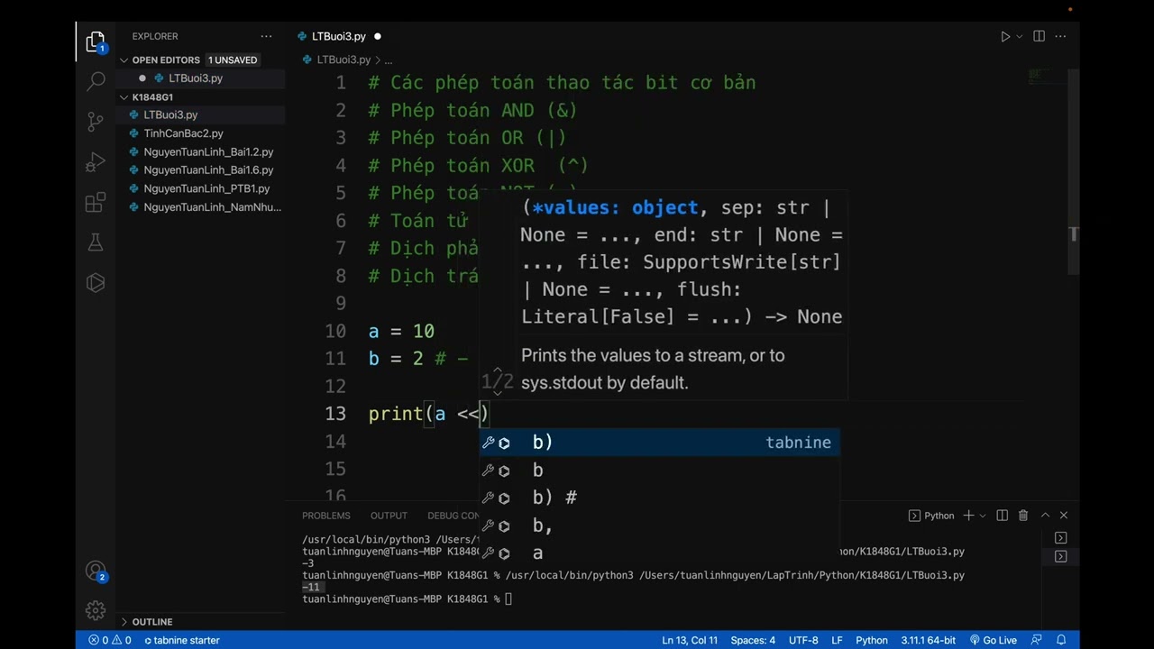Open the Tabnine hexagon view in activity bar
The width and height of the screenshot is (1154, 649).
pyautogui.click(x=96, y=283)
